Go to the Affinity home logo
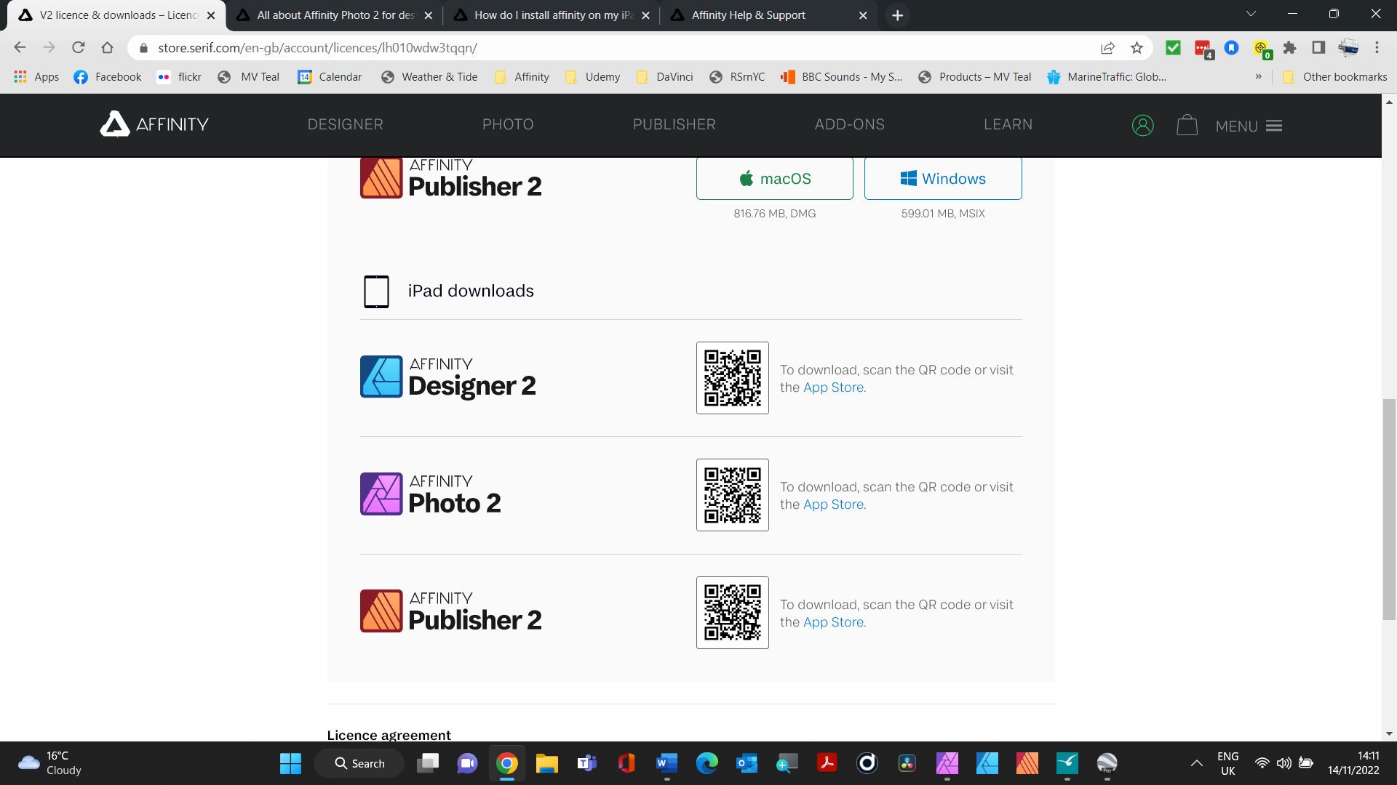This screenshot has width=1397, height=785. click(154, 124)
